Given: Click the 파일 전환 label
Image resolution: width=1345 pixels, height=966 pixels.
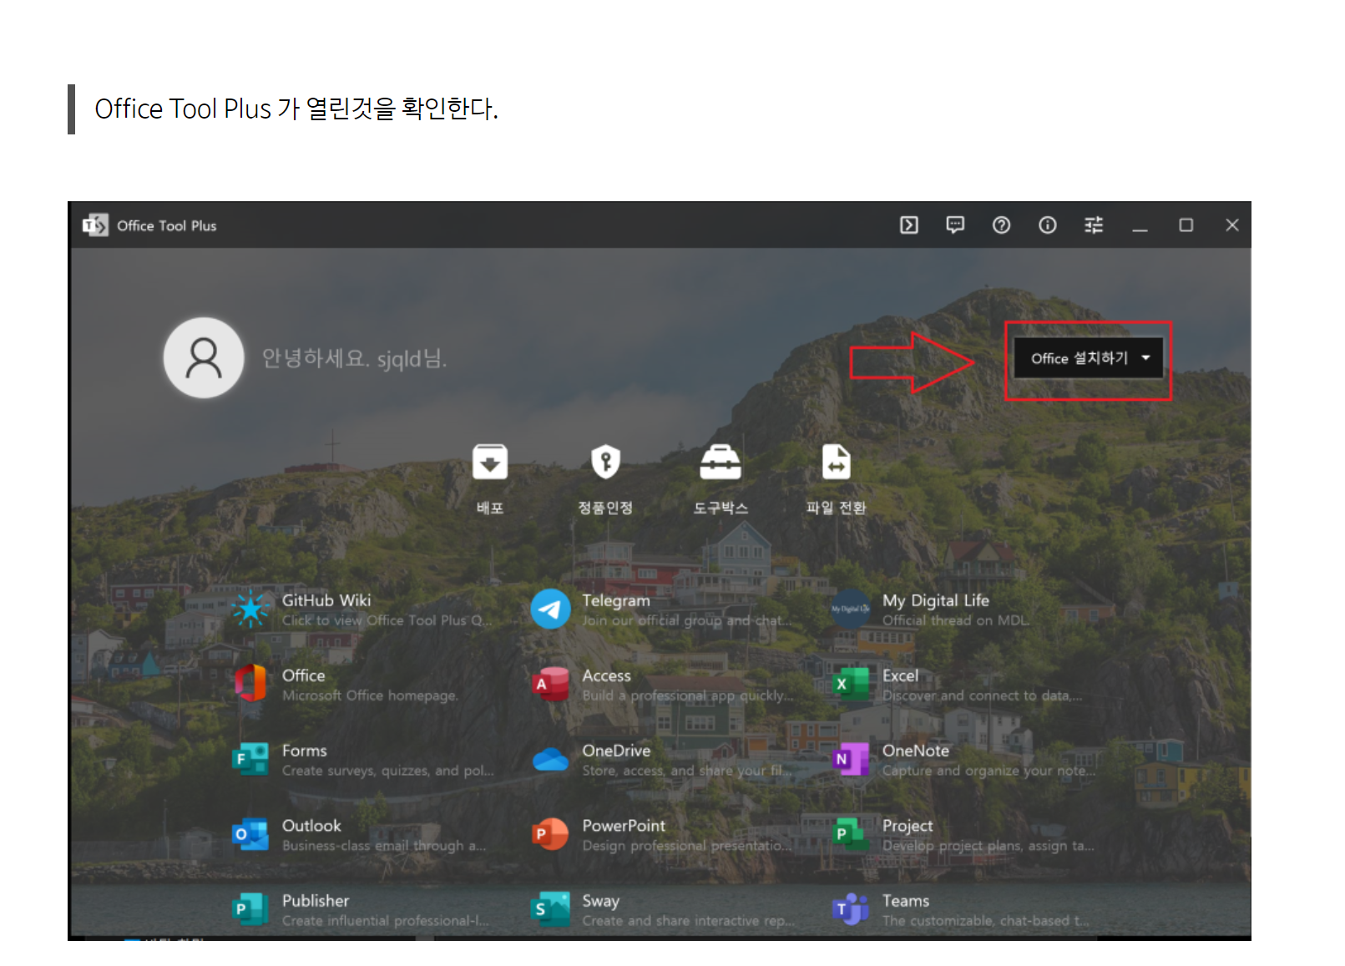Looking at the screenshot, I should [x=836, y=508].
